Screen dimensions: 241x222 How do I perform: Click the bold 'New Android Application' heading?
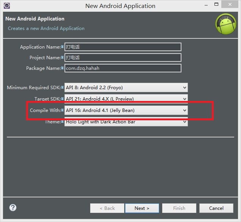pyautogui.click(x=35, y=19)
